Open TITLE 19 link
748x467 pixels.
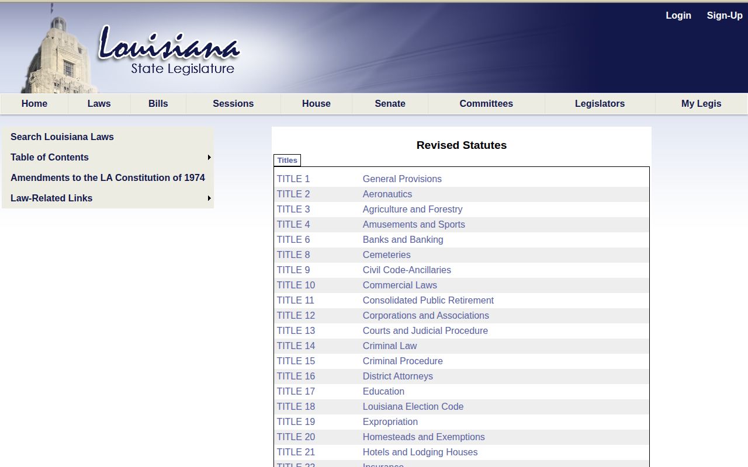coord(296,422)
